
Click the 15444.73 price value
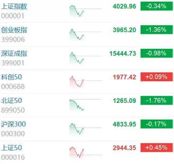click(x=123, y=54)
